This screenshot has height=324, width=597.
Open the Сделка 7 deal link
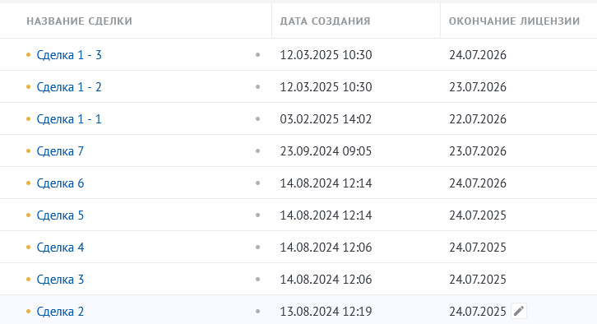60,151
